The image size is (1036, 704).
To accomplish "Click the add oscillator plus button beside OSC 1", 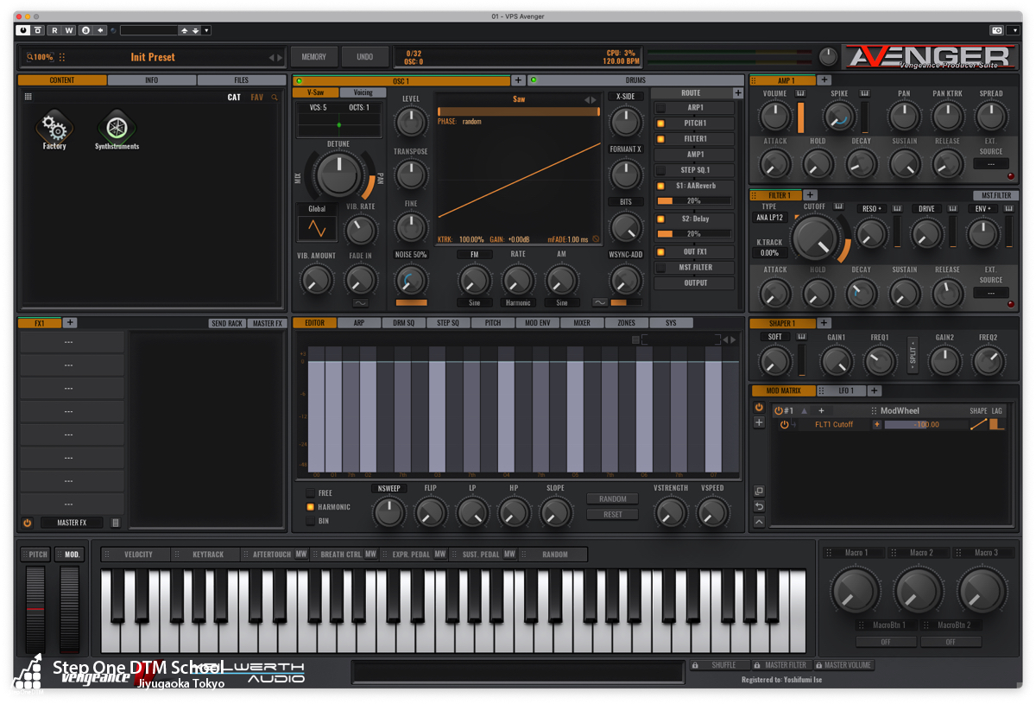I will (x=518, y=80).
